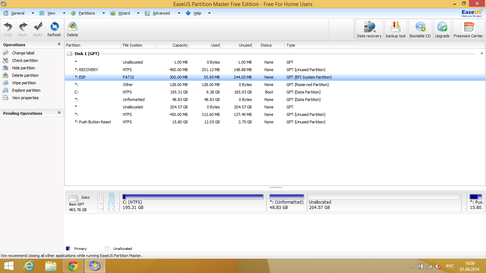
Task: Collapse the Disk 1 (GPT) group
Action: [x=482, y=53]
